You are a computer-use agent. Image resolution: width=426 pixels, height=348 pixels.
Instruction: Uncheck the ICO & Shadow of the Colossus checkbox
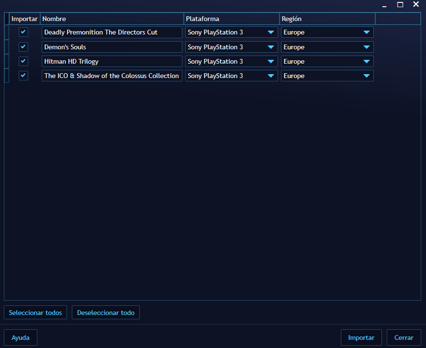(x=23, y=76)
